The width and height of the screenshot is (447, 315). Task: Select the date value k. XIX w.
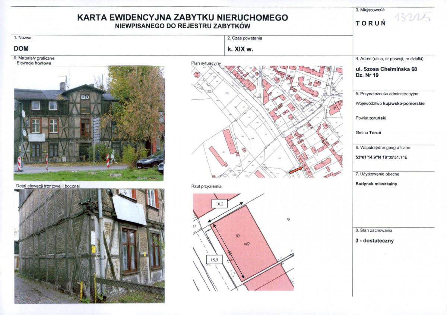click(x=240, y=48)
